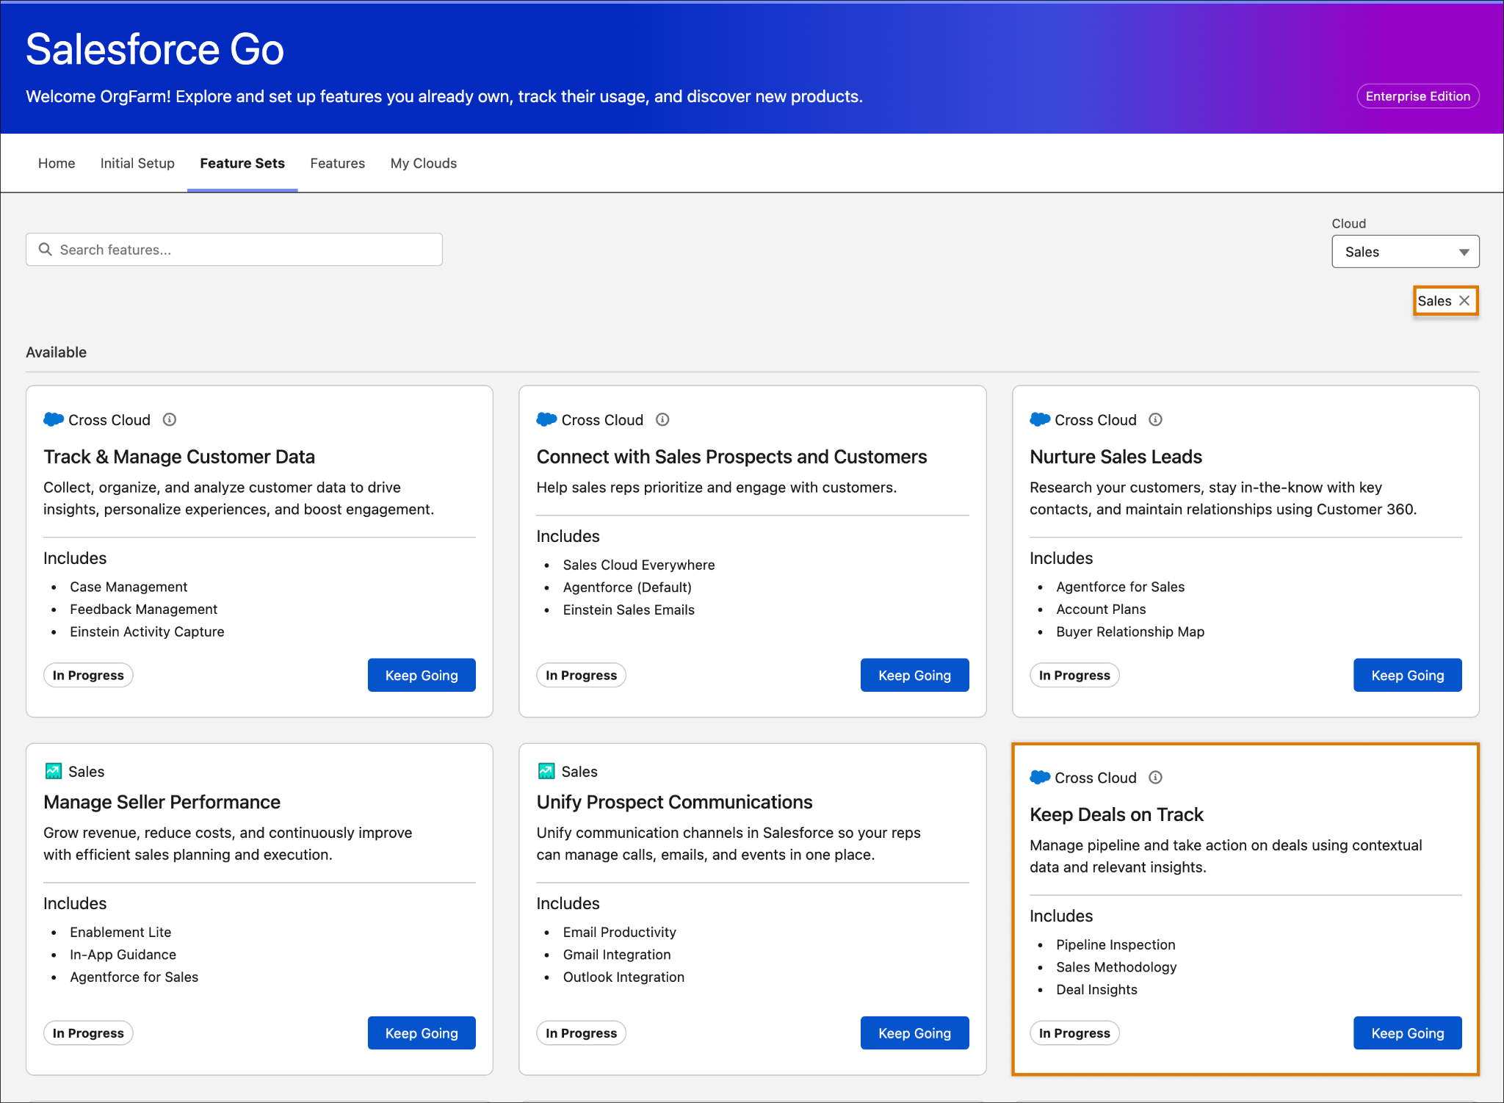
Task: Click the info icon on Nurture Sales Leads card
Action: click(1156, 419)
